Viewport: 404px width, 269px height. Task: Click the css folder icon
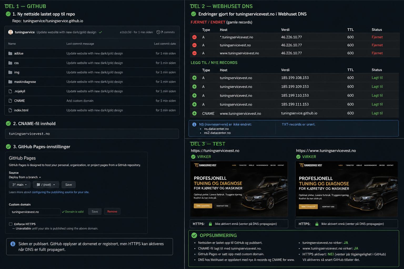pyautogui.click(x=10, y=63)
